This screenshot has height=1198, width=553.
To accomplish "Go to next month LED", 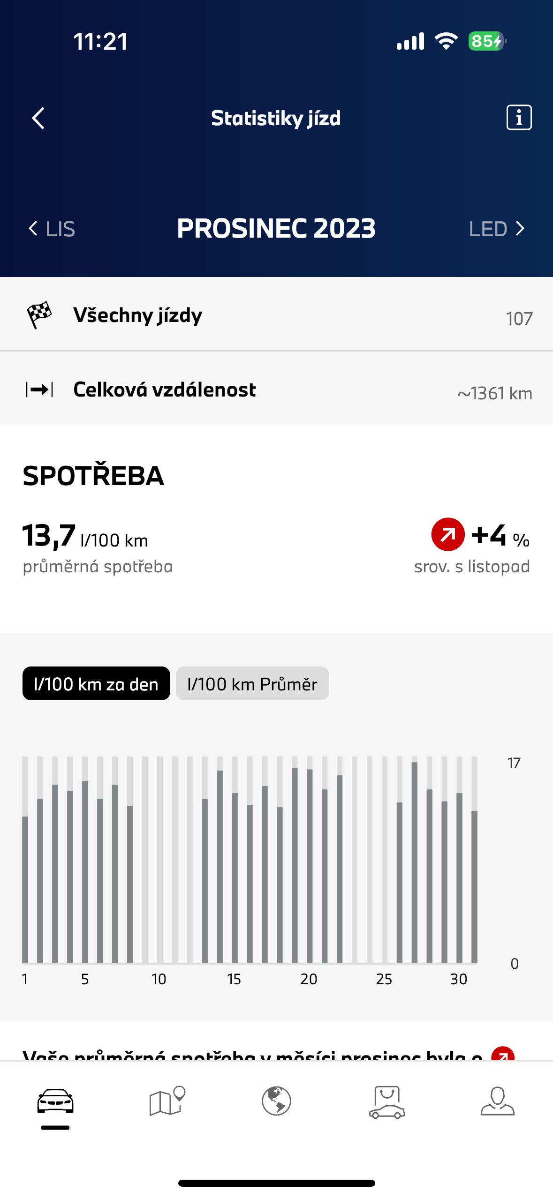I will pos(496,229).
